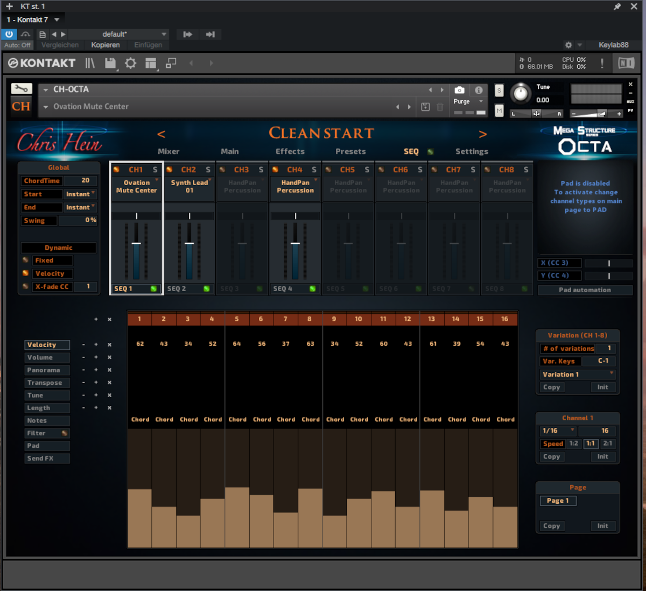Screen dimensions: 646x591
Task: Select speed 2:1 button
Action: point(607,444)
